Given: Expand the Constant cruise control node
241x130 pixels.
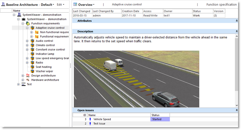Looking at the screenshot, I should [27, 50].
